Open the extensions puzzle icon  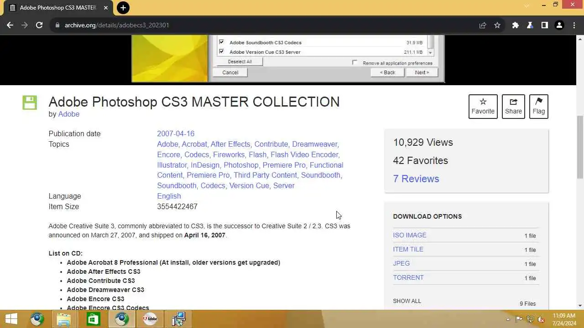pos(516,25)
